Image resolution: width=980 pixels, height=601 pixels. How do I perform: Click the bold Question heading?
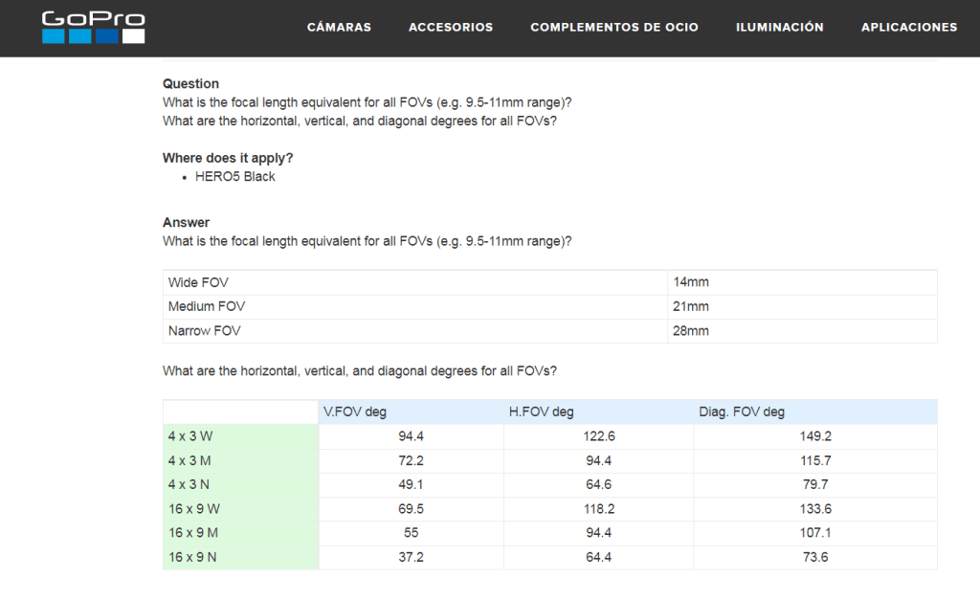click(190, 83)
